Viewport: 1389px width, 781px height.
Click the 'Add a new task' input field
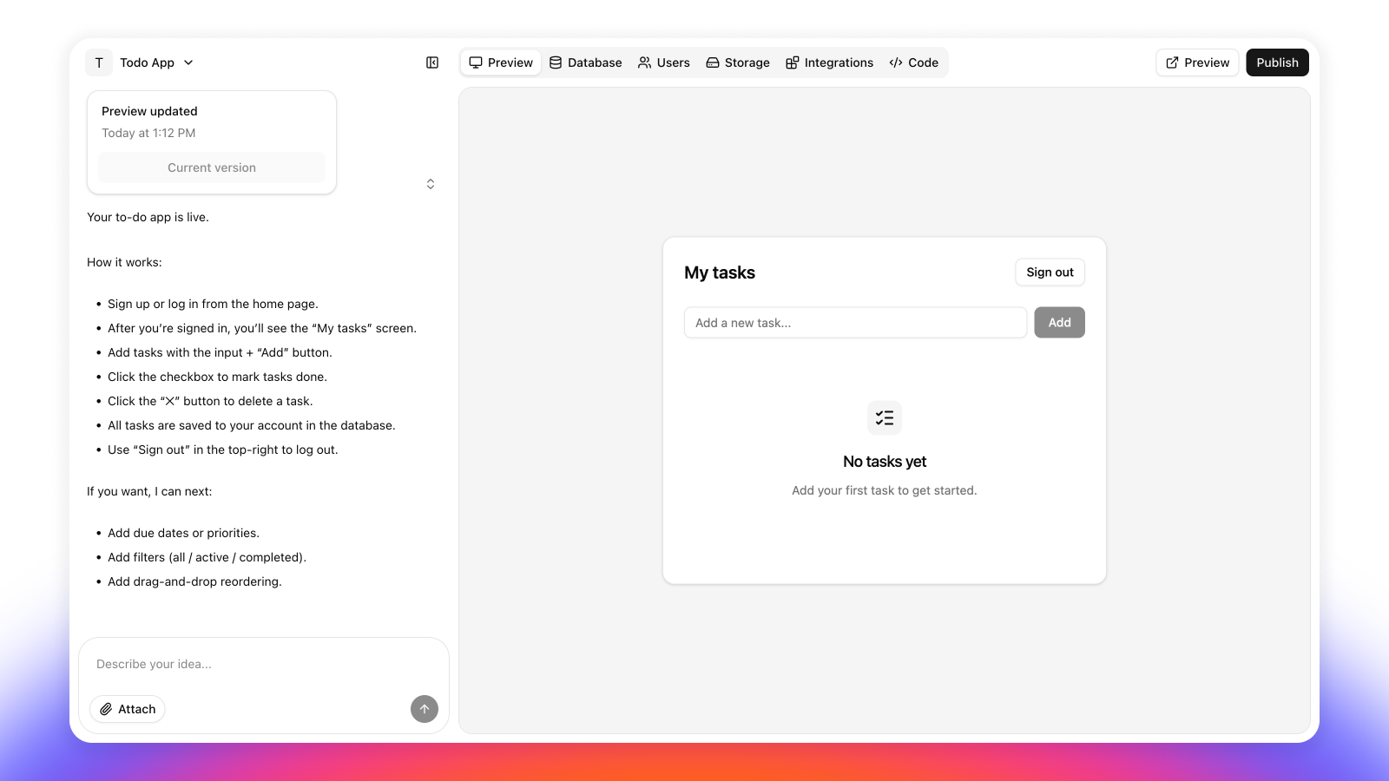coord(855,322)
